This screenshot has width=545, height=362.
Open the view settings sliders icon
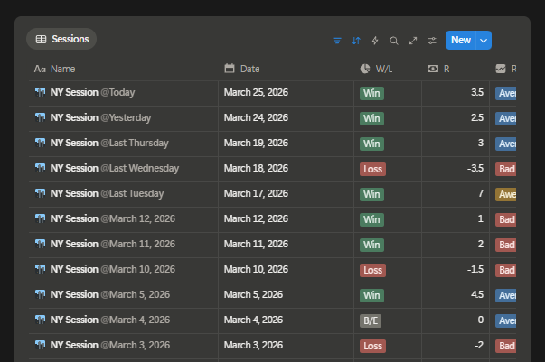point(432,41)
